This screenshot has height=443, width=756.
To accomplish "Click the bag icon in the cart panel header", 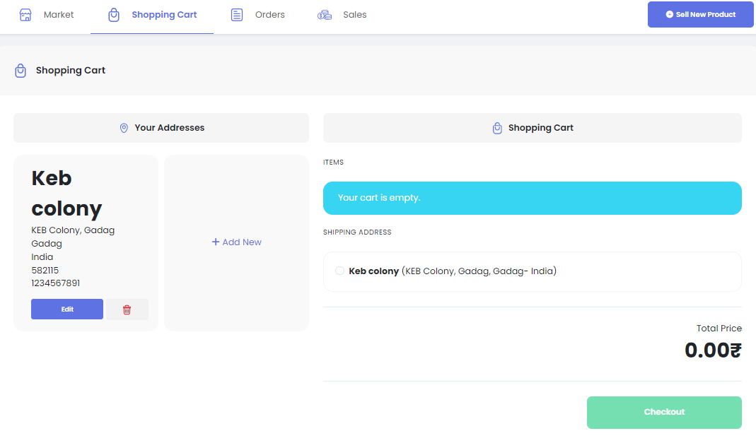I will point(497,128).
